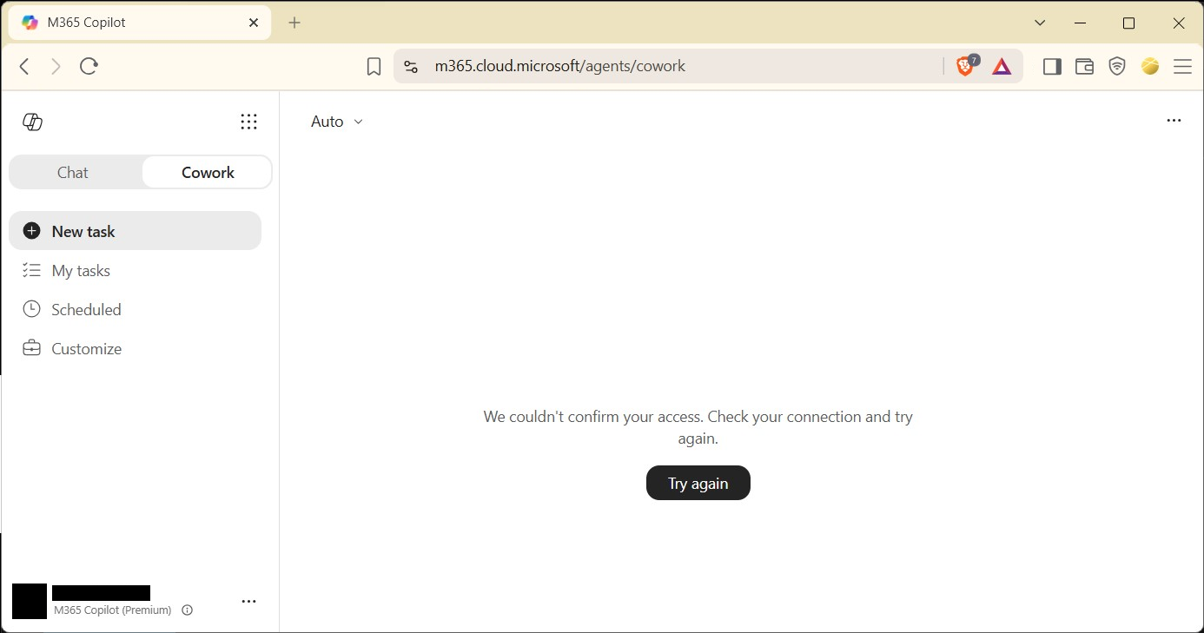
Task: Click the Try again button
Action: (x=698, y=483)
